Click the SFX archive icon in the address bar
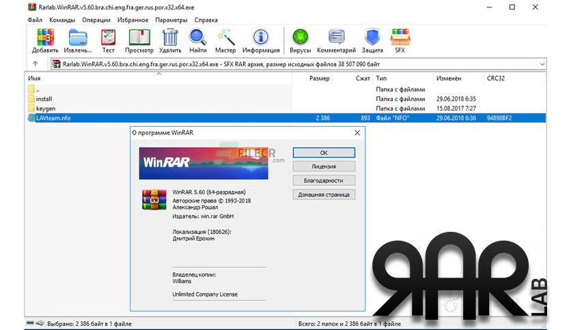The height and width of the screenshot is (330, 571). click(56, 64)
